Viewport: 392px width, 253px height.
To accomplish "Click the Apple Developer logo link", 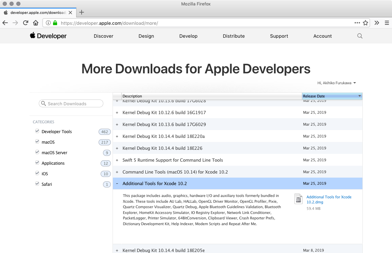I will coord(48,36).
